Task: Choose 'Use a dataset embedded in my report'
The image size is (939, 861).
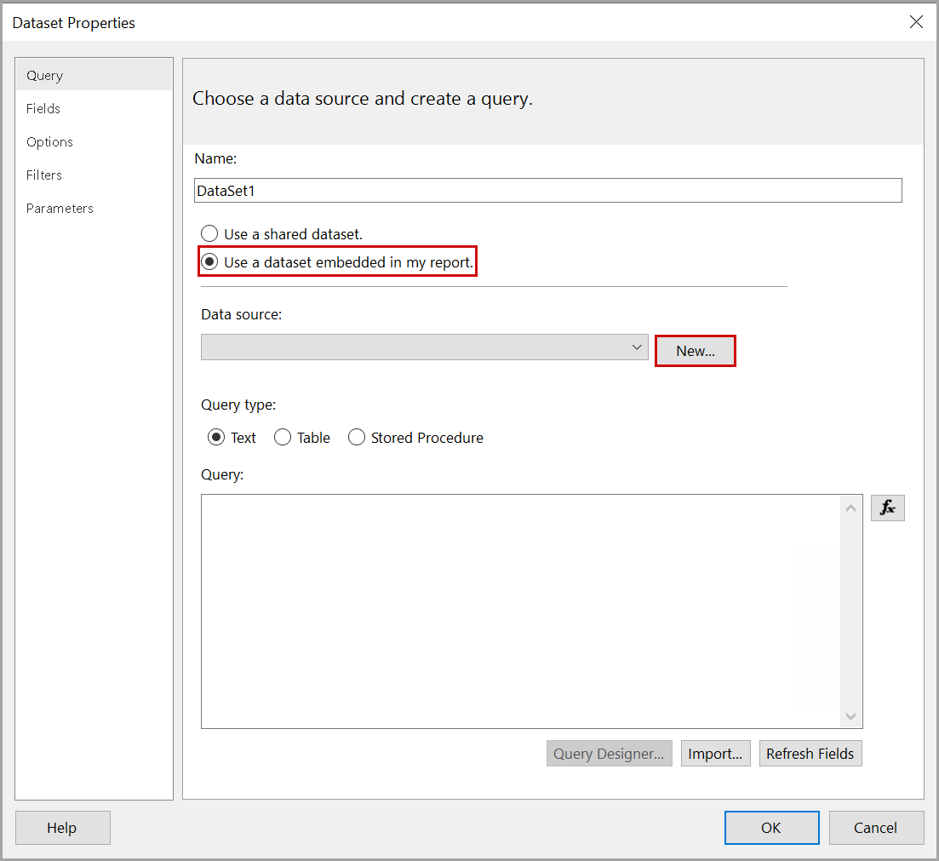Action: point(209,262)
